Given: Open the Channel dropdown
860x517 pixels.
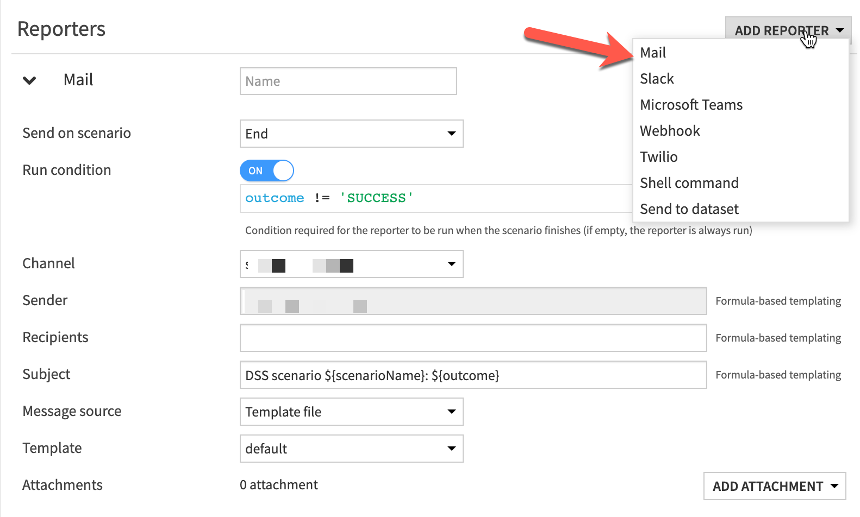Looking at the screenshot, I should 351,264.
